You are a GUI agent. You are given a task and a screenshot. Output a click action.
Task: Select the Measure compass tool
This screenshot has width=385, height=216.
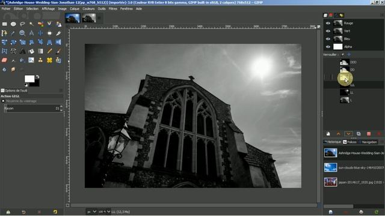31,33
